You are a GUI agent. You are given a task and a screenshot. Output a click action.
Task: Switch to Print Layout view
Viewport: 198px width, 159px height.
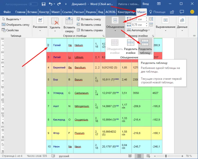tap(139, 156)
